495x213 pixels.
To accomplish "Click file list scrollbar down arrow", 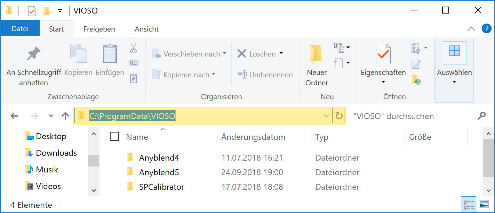I will click(x=488, y=190).
